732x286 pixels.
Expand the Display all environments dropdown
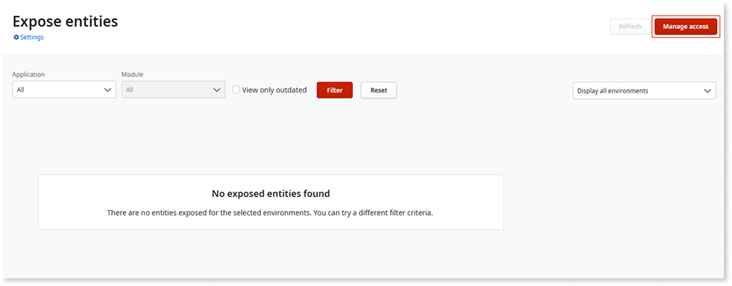point(644,91)
